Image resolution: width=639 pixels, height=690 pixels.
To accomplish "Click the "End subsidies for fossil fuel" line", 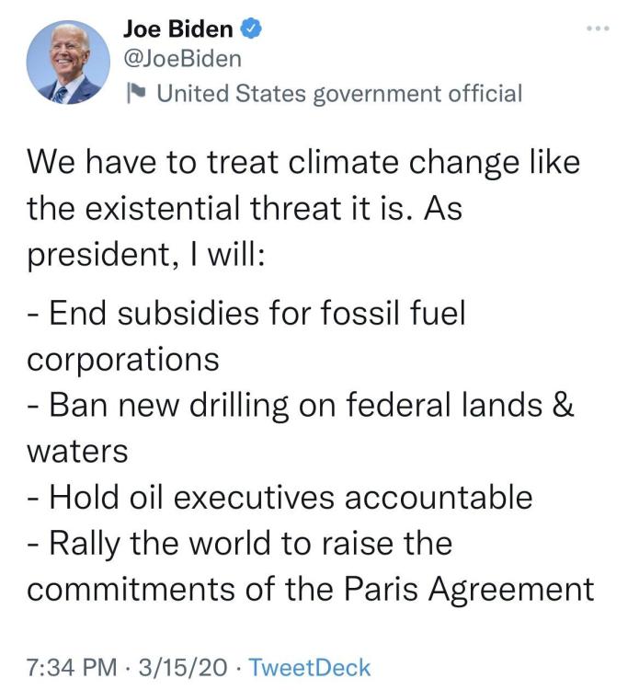I will [x=246, y=315].
